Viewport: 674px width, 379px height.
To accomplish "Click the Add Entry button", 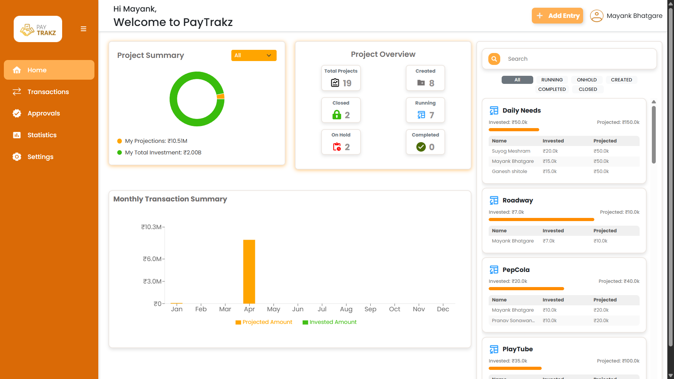I will pyautogui.click(x=557, y=16).
